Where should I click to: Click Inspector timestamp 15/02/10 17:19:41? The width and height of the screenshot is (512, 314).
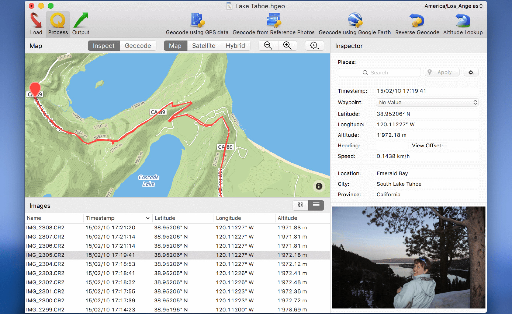401,91
